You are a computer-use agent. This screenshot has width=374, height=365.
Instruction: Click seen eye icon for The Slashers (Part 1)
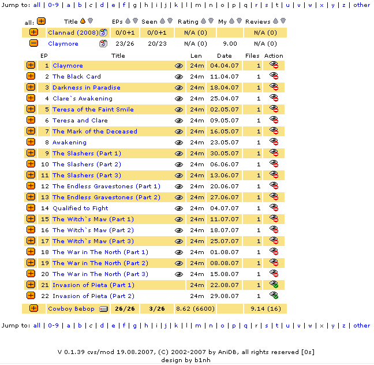tap(179, 154)
